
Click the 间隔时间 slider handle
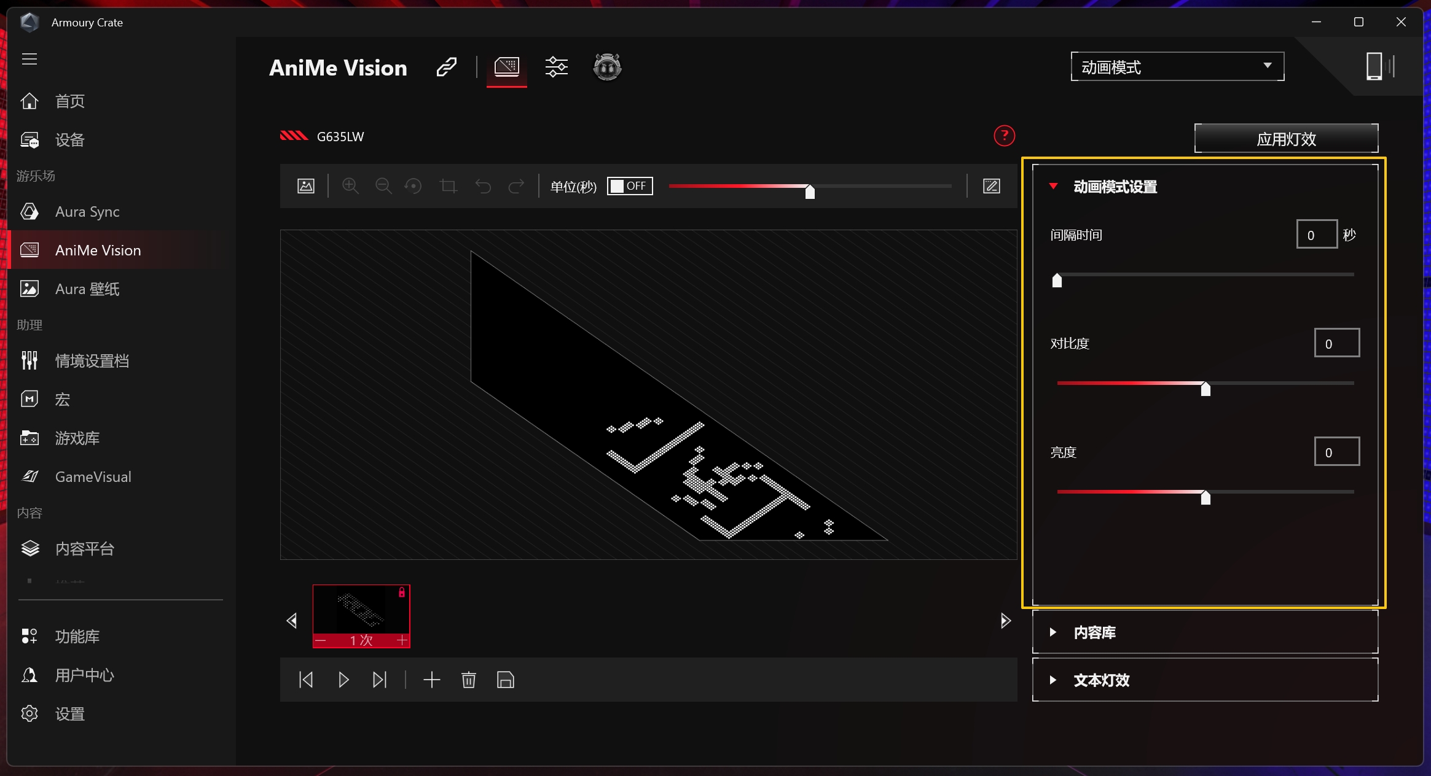pos(1057,281)
